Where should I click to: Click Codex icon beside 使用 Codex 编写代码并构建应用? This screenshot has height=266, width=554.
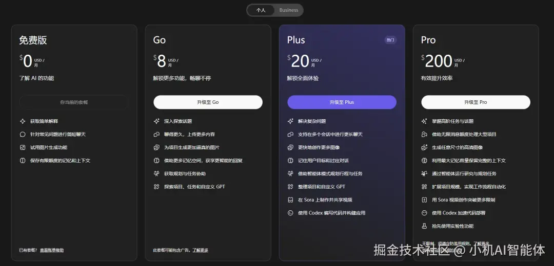[x=290, y=213]
